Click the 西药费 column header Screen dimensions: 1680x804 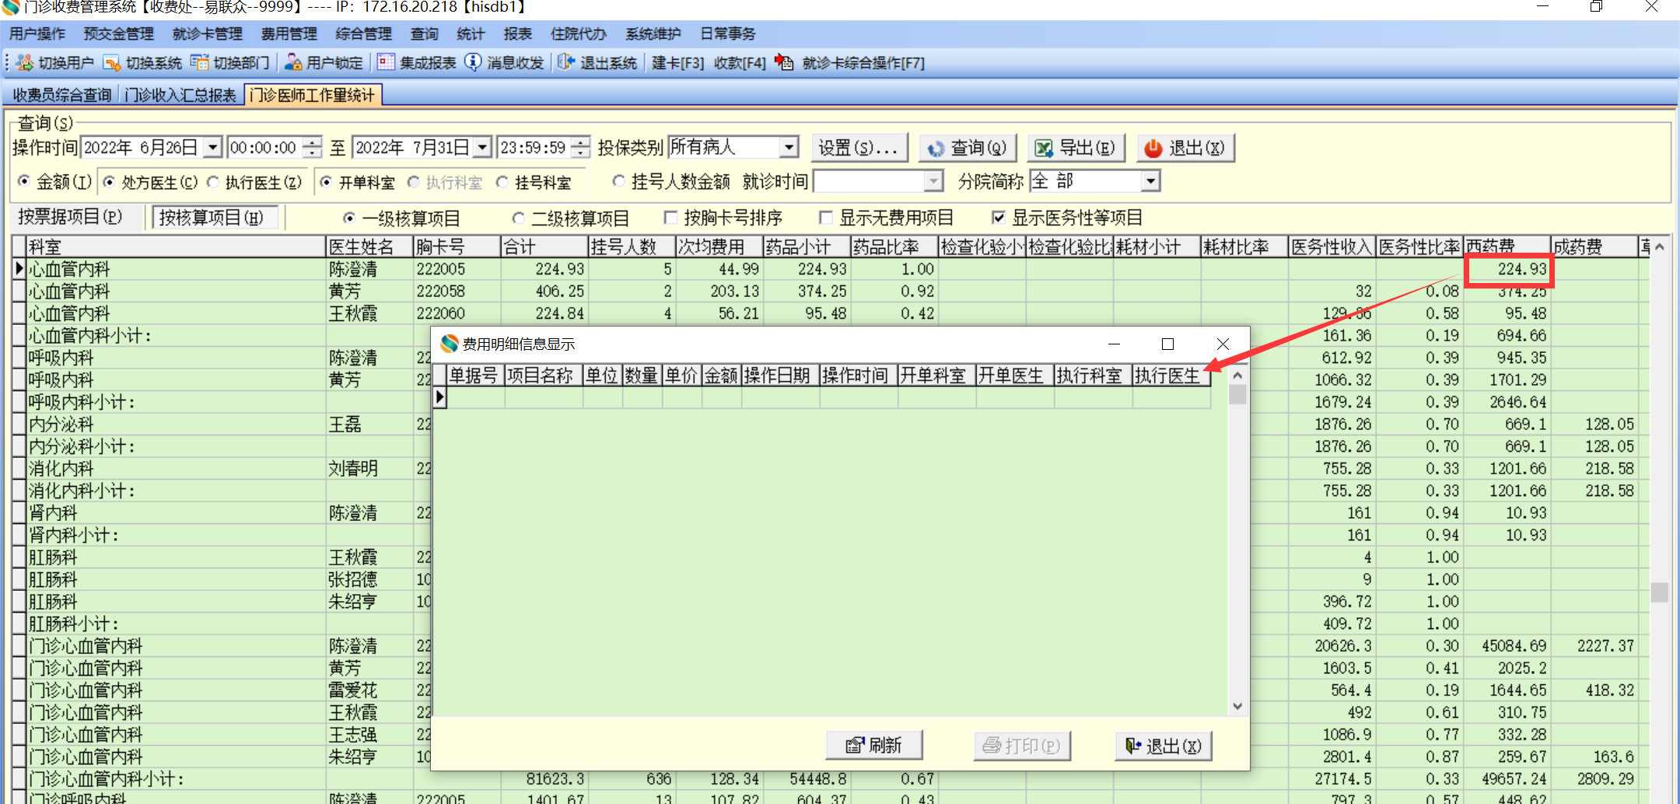pos(1507,246)
